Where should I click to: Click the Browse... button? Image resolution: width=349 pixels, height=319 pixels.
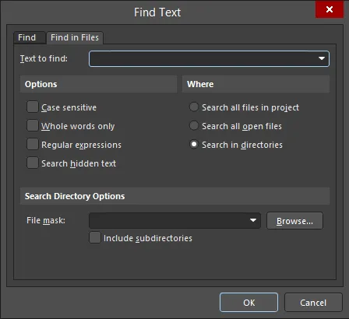(x=294, y=221)
